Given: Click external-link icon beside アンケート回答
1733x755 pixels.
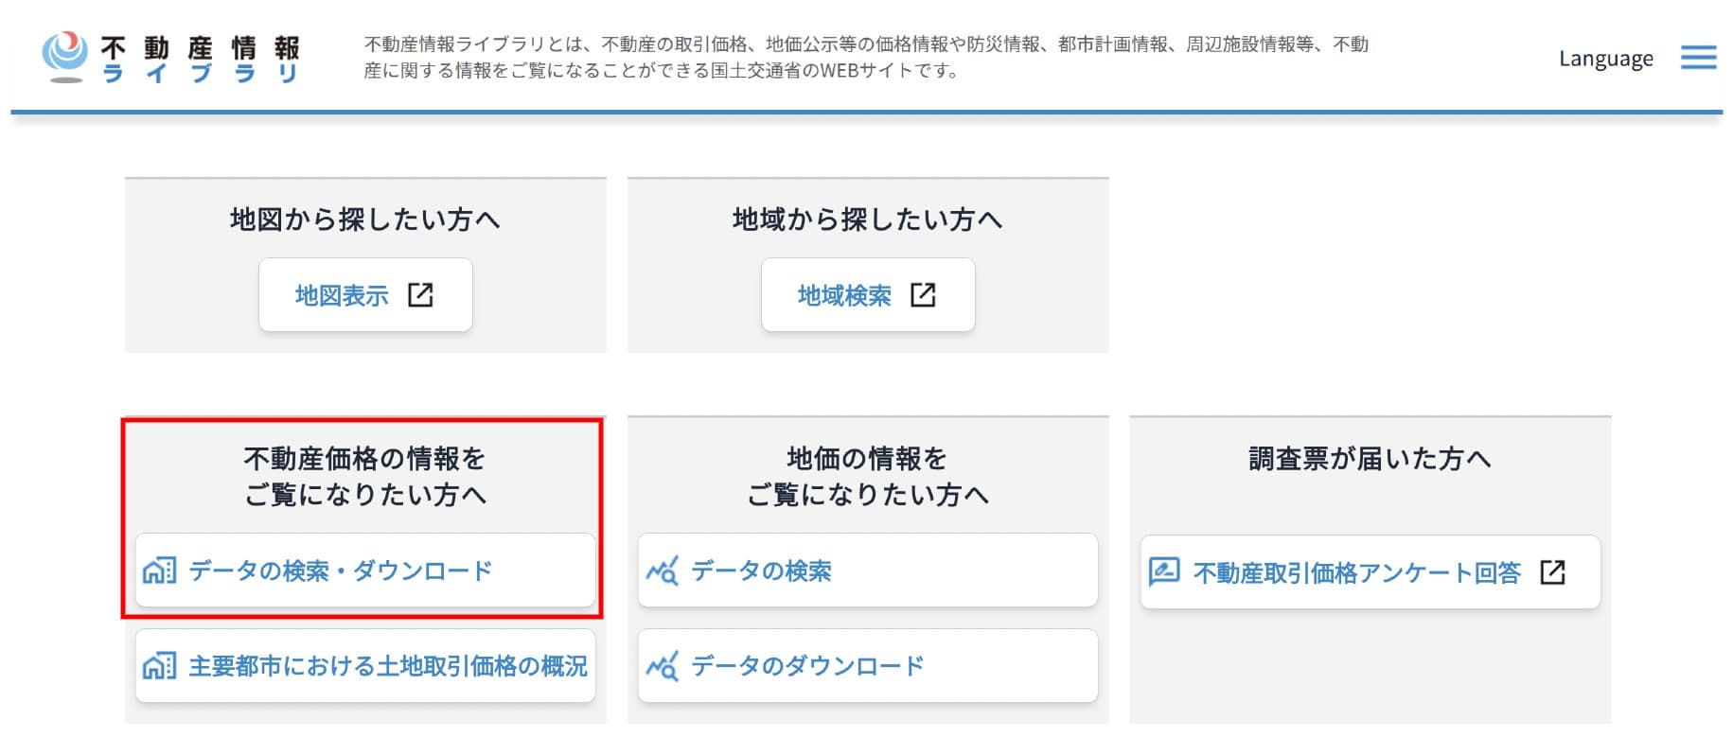Looking at the screenshot, I should (x=1552, y=572).
